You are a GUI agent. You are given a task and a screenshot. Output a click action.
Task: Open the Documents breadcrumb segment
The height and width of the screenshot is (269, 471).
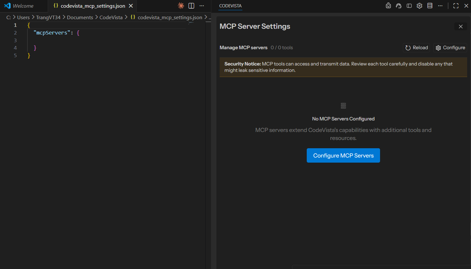pyautogui.click(x=80, y=17)
